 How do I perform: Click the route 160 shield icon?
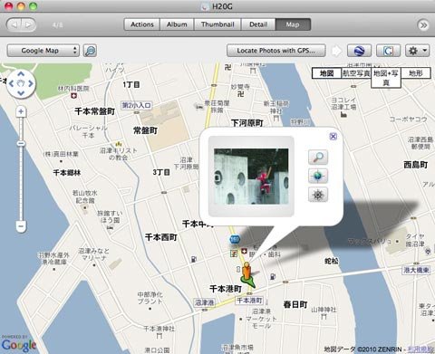(x=235, y=240)
